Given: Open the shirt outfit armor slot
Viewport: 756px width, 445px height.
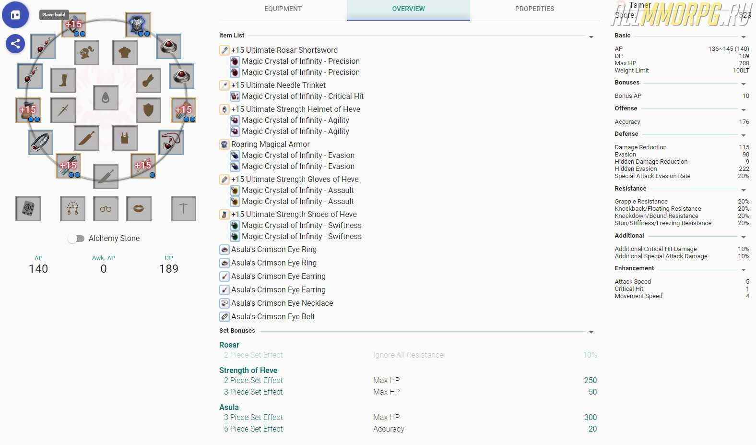Looking at the screenshot, I should point(125,52).
